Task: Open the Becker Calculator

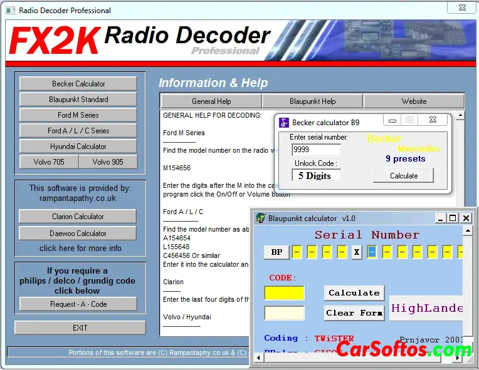Action: (x=78, y=84)
